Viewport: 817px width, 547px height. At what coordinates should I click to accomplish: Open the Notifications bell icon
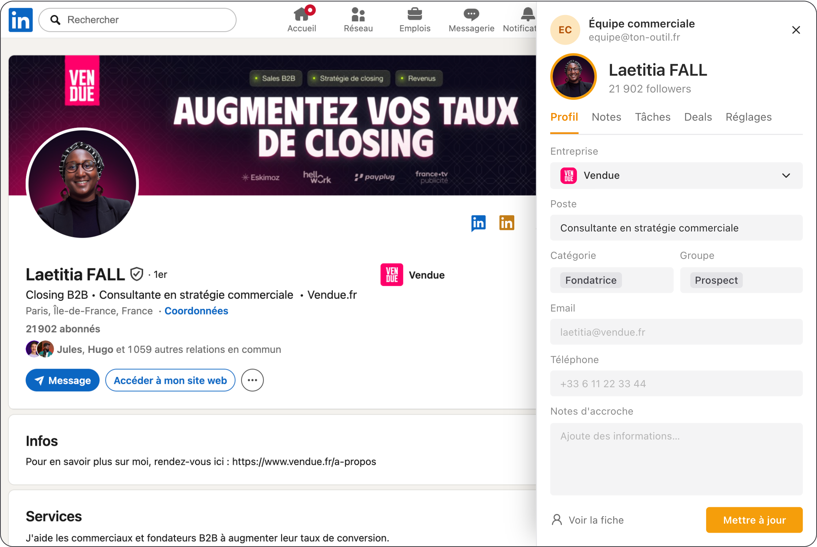[527, 15]
